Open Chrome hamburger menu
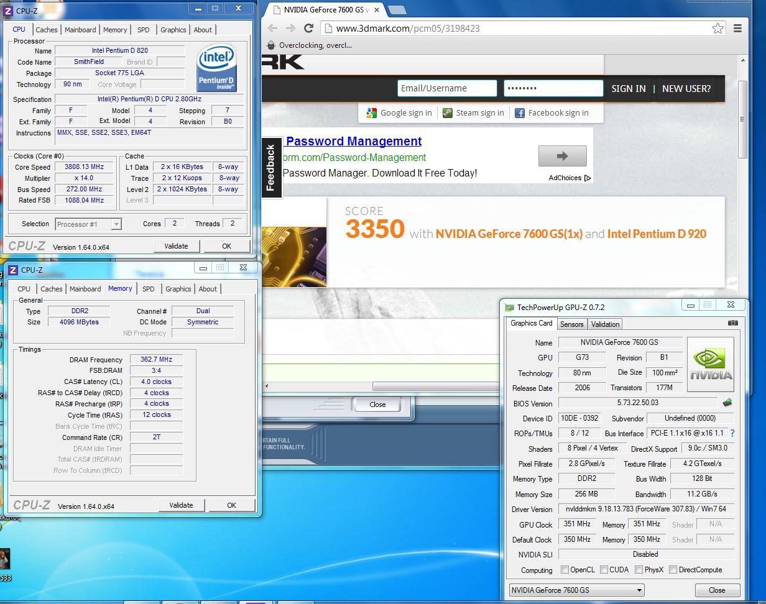Viewport: 766px width, 604px height. click(737, 28)
